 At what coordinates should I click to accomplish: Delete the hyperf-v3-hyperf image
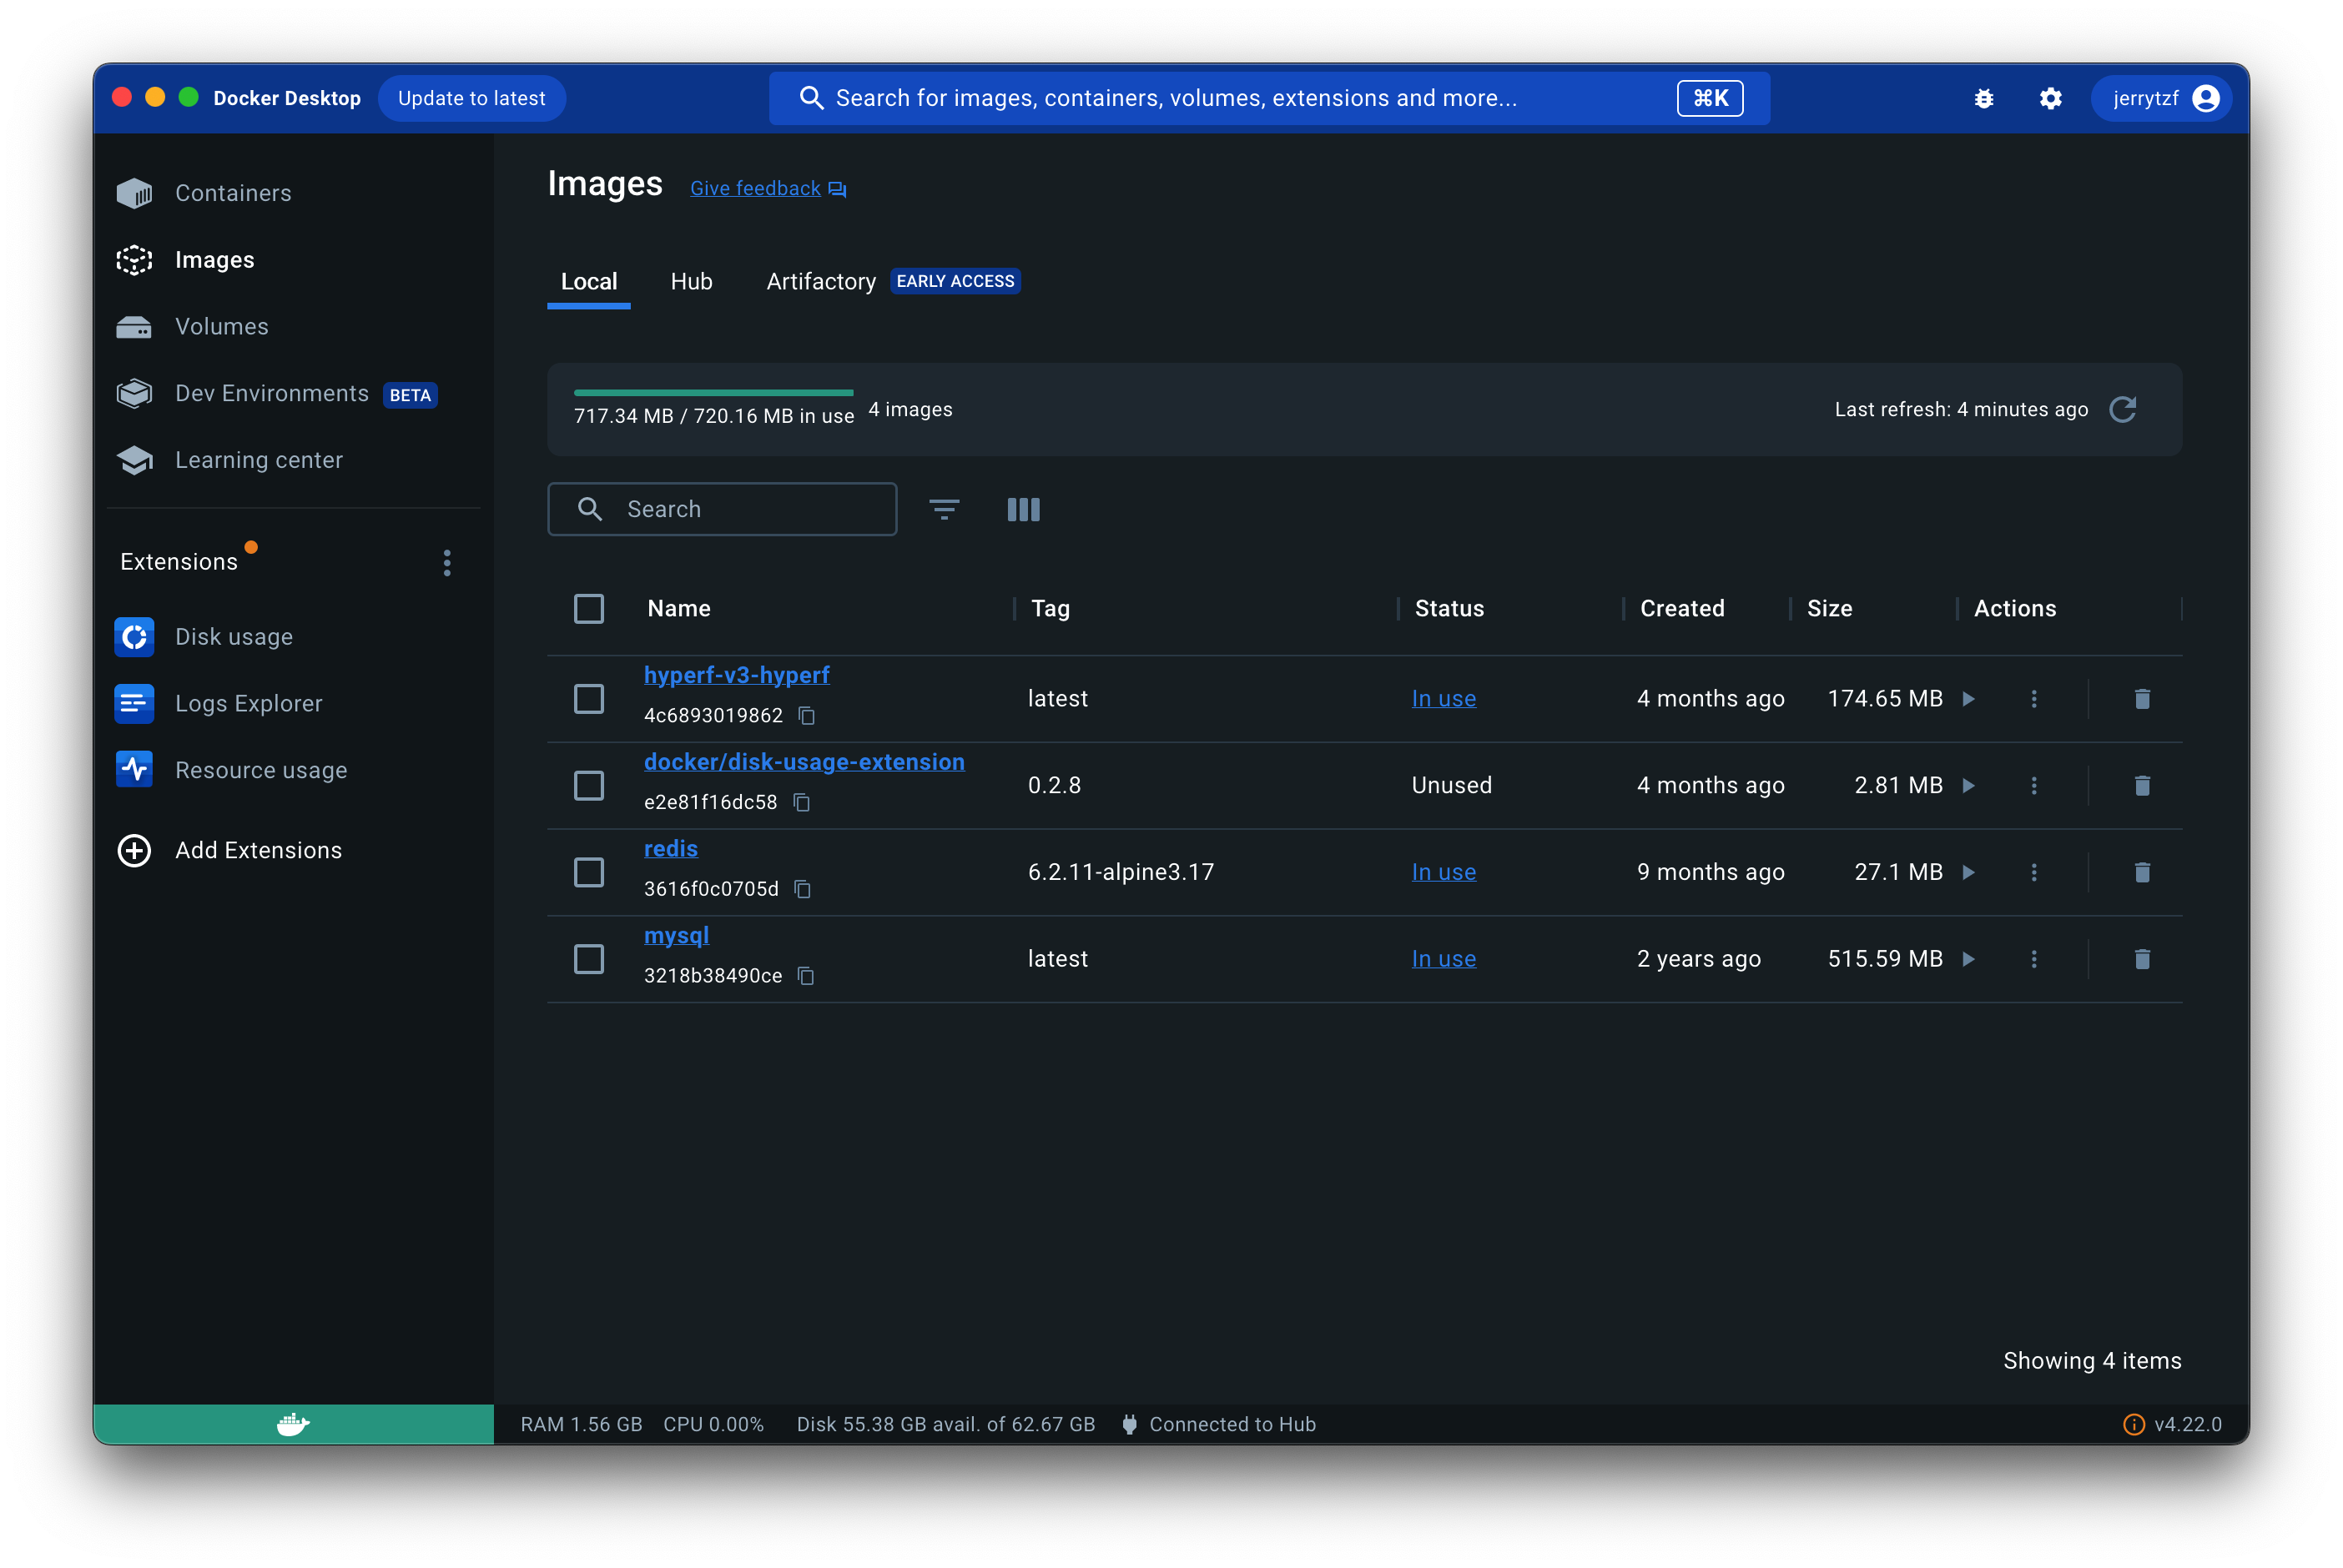point(2141,698)
